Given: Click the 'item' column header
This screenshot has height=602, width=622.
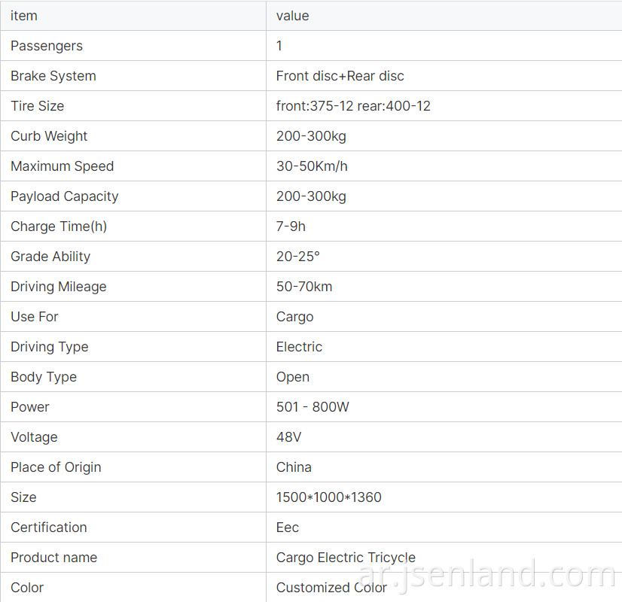Looking at the screenshot, I should [x=24, y=16].
